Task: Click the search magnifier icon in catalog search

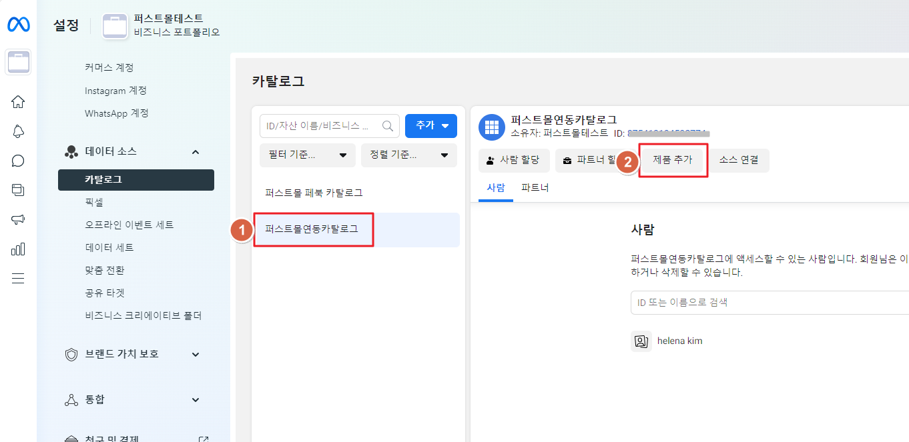Action: (x=387, y=125)
